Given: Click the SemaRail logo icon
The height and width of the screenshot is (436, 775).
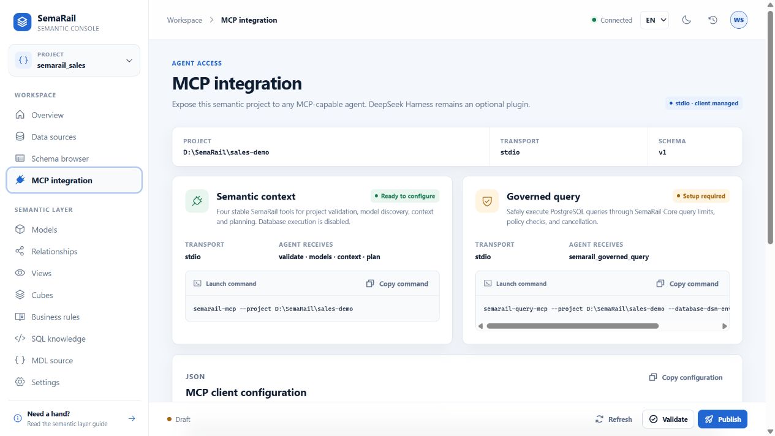Looking at the screenshot, I should (x=23, y=23).
